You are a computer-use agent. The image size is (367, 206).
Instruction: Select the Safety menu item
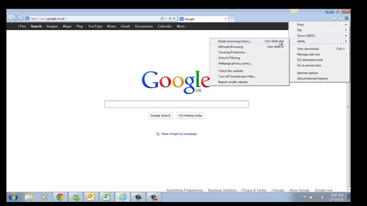coord(319,41)
